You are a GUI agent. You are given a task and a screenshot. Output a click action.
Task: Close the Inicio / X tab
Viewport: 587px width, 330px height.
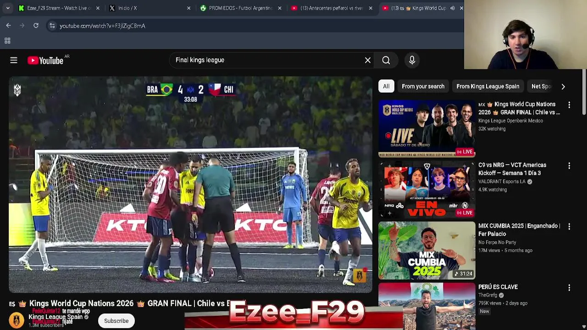point(188,8)
